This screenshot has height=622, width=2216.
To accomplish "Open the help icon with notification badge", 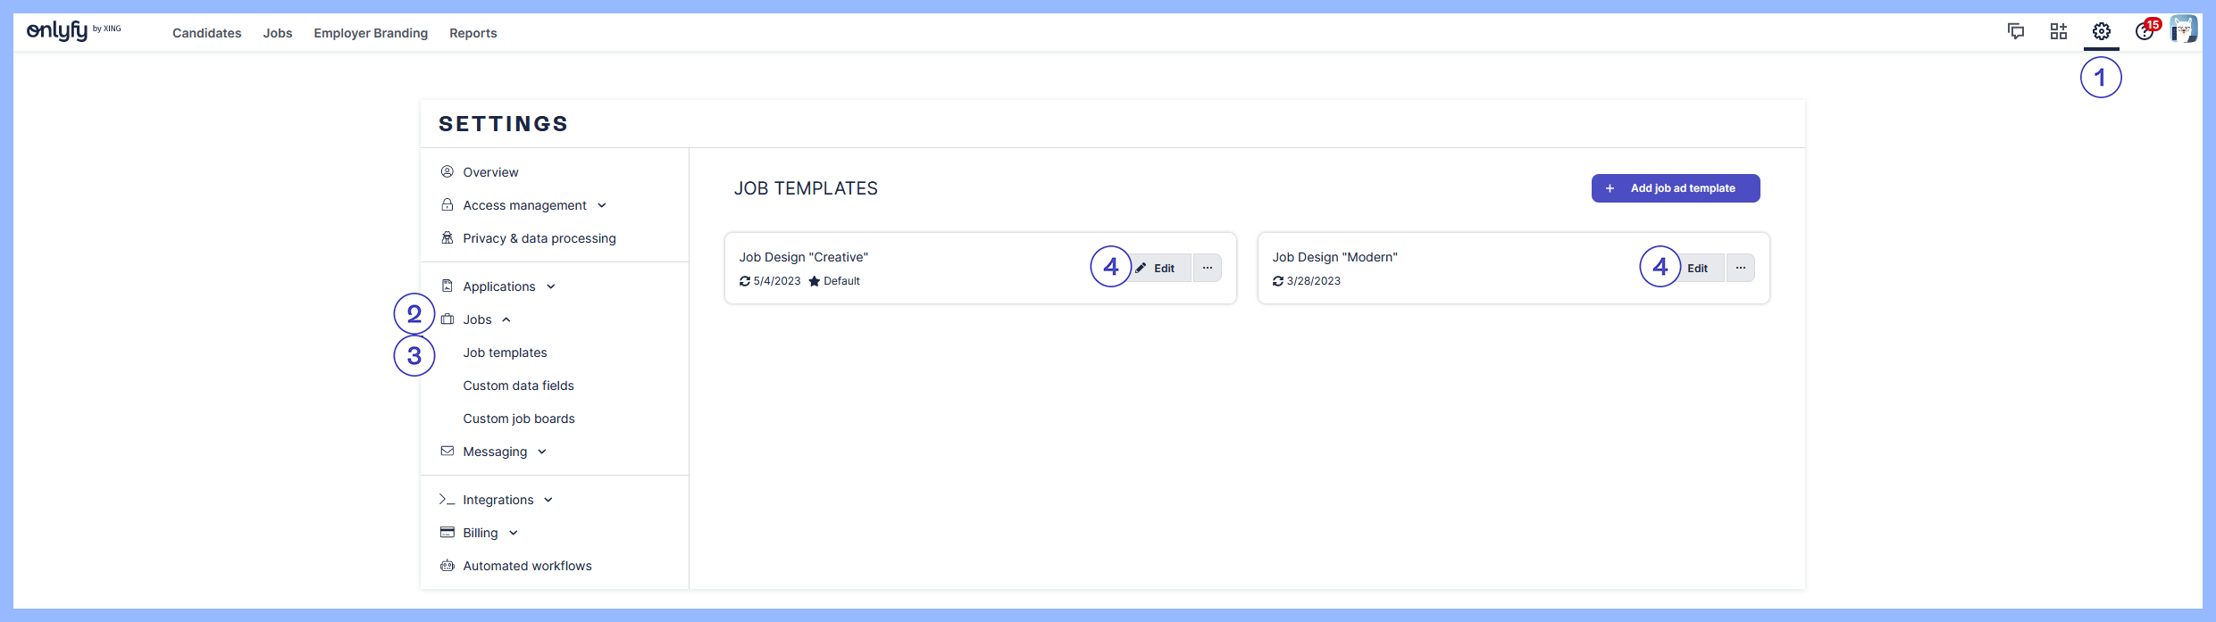I will [2144, 32].
